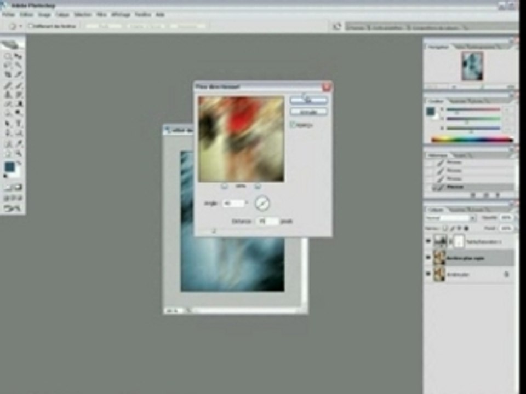Open the Fichier menu
The width and height of the screenshot is (526, 394).
point(8,15)
